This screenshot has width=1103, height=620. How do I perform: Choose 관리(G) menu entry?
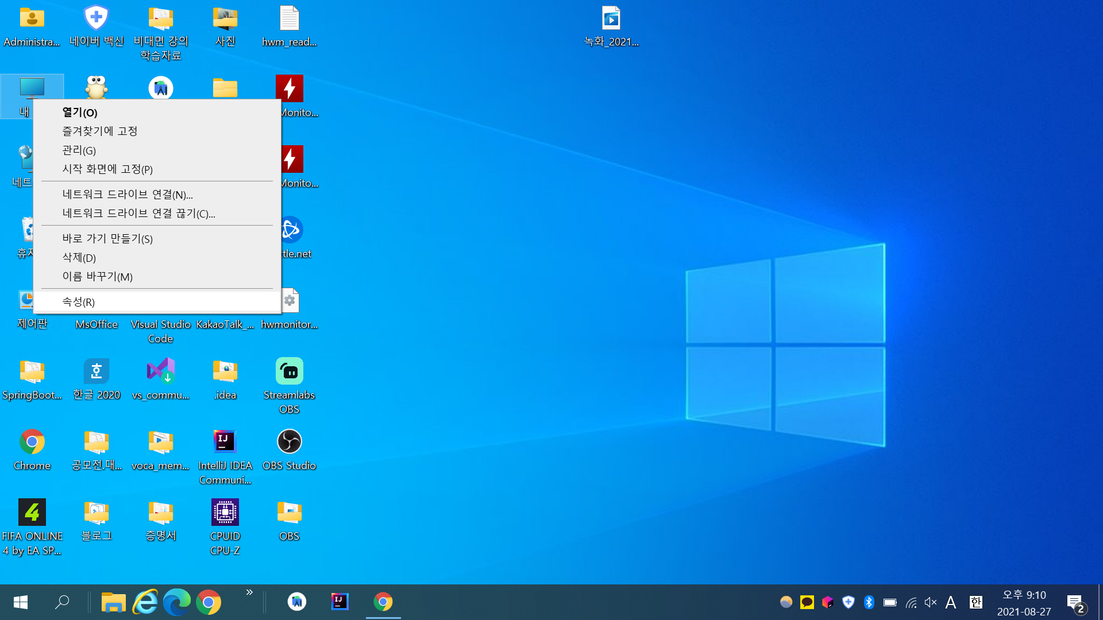pyautogui.click(x=79, y=150)
